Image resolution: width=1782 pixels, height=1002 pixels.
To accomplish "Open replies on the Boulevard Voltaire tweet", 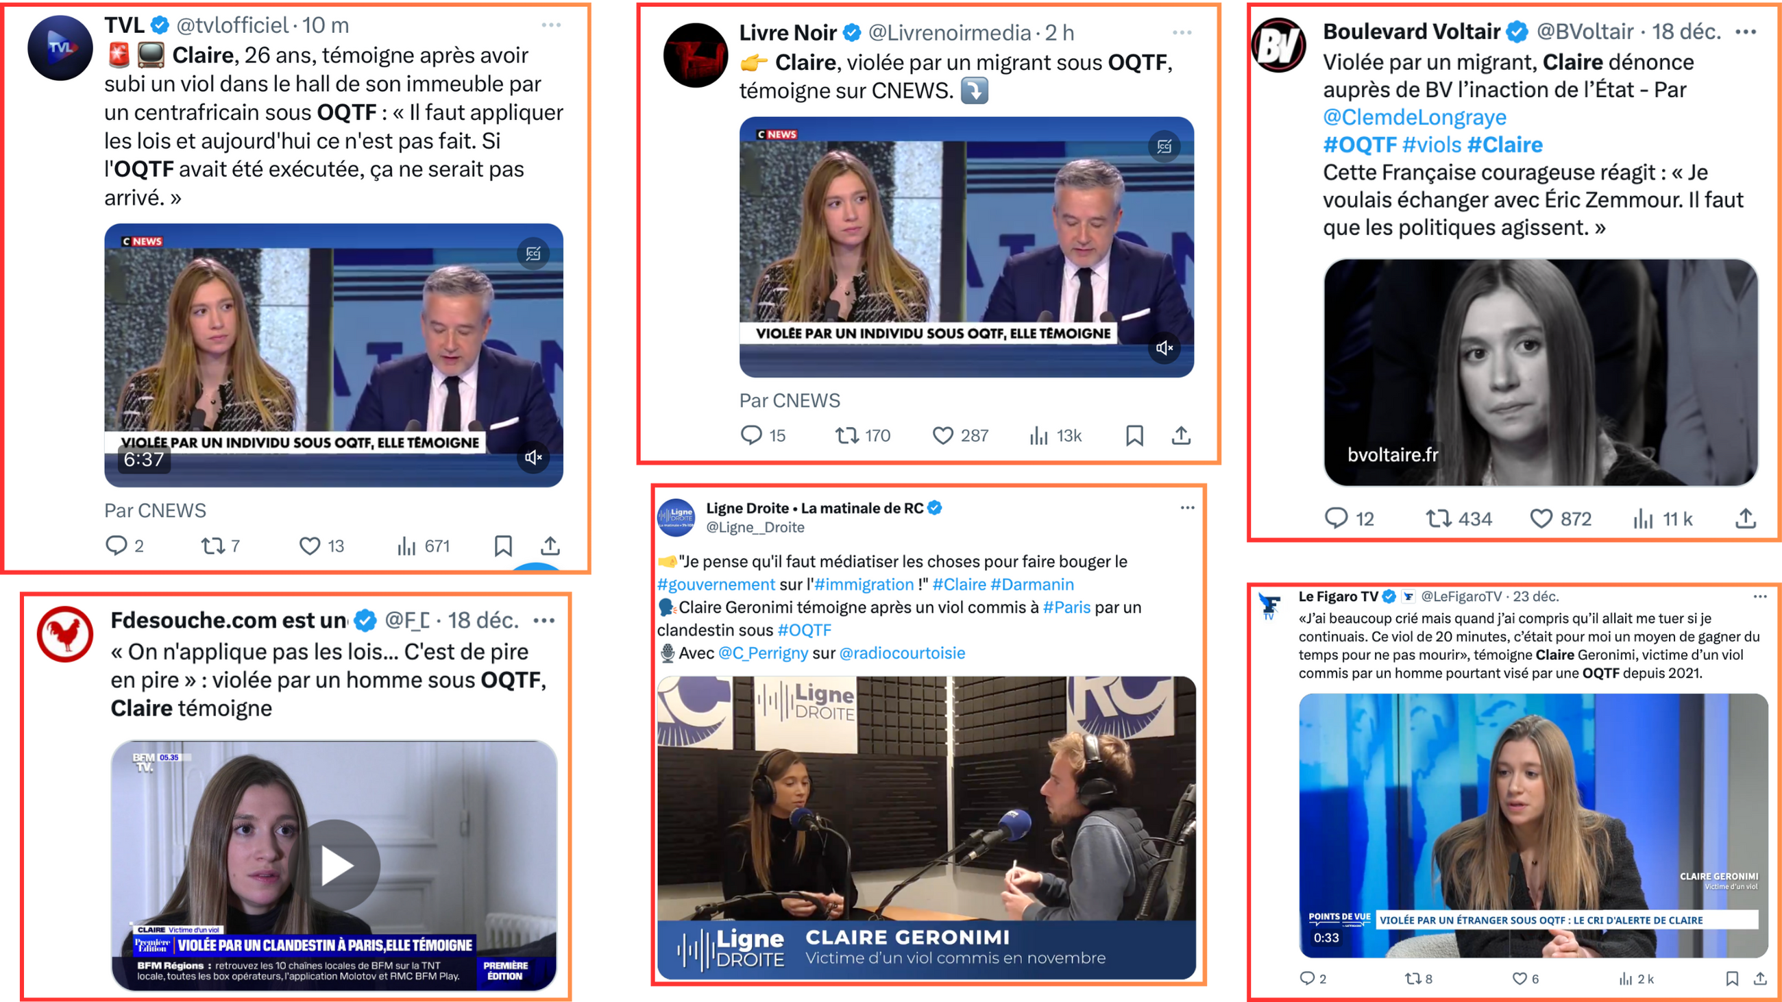I will (1336, 519).
